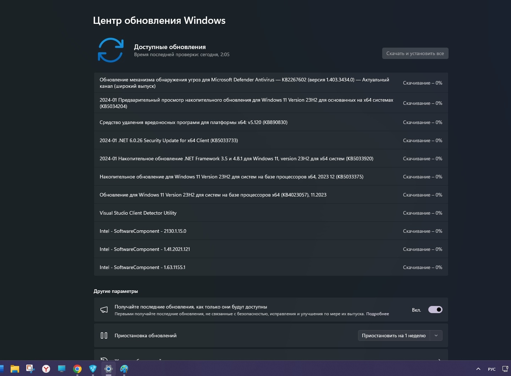Select the KB4023057 Windows 11 update row
The height and width of the screenshot is (376, 511).
(271, 195)
